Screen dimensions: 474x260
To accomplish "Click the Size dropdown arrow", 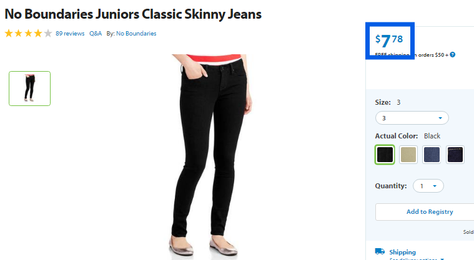I will point(440,118).
